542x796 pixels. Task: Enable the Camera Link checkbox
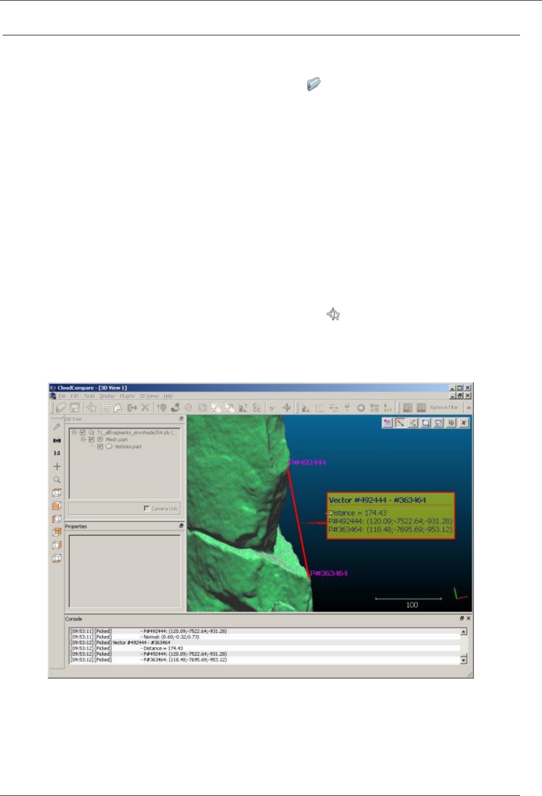pos(147,509)
